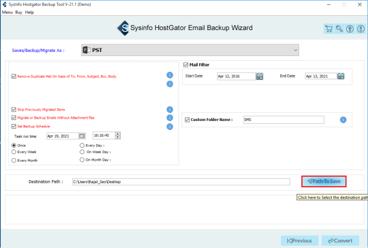Open the End Date calendar picker

click(340, 76)
